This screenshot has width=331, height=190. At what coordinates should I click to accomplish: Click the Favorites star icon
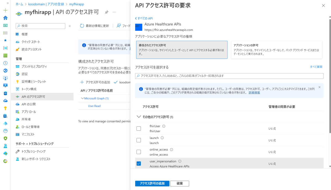pyautogui.click(x=5, y=40)
